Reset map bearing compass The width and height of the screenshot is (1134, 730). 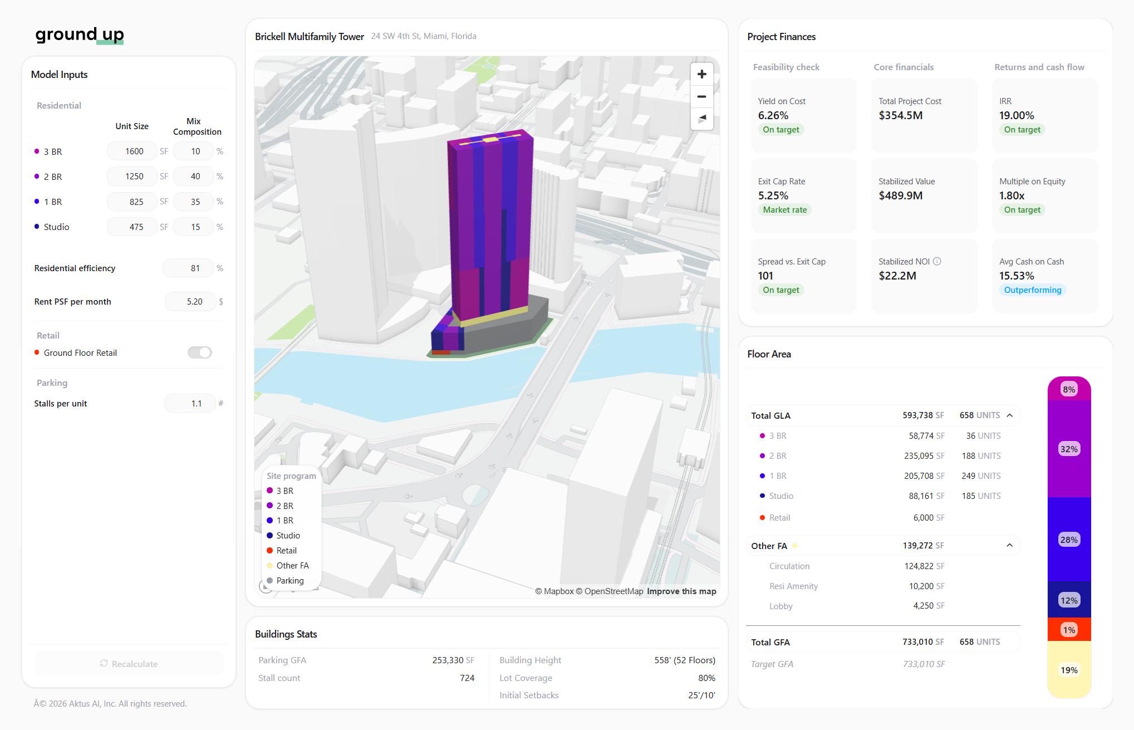pyautogui.click(x=701, y=119)
